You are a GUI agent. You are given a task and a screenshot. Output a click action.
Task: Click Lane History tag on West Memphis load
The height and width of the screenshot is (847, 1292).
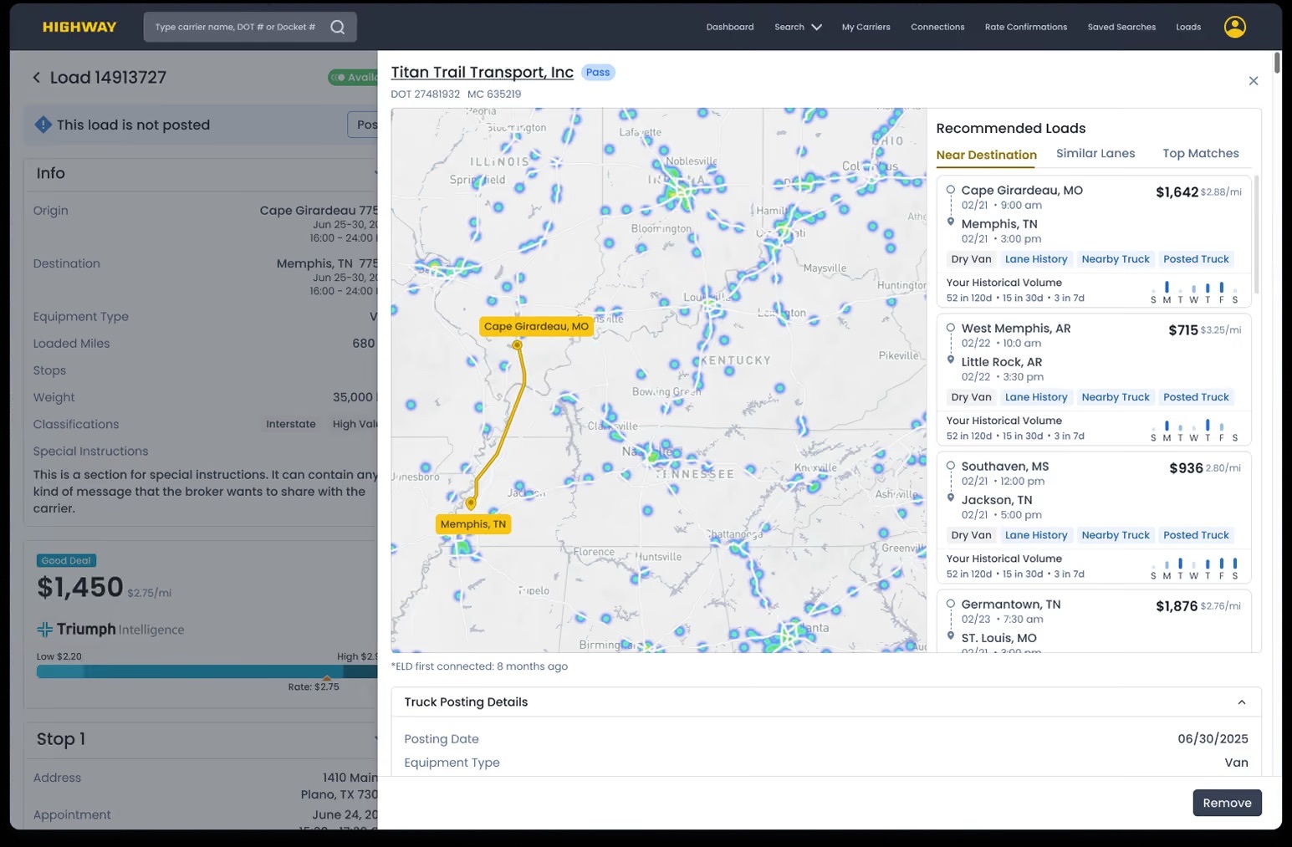click(x=1036, y=397)
